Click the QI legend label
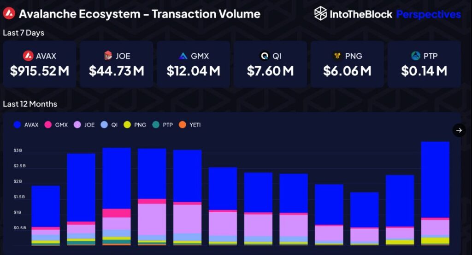 coord(114,125)
